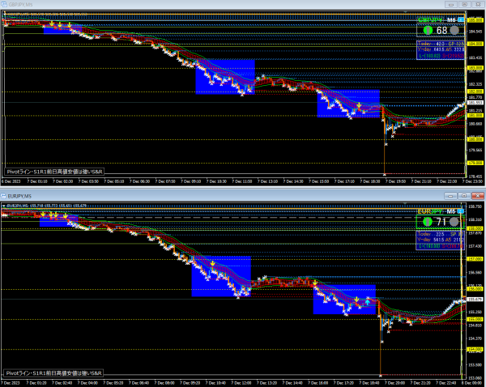Click the grey circle in GBPJPY panel
Image resolution: width=486 pixels, height=387 pixels.
455,30
